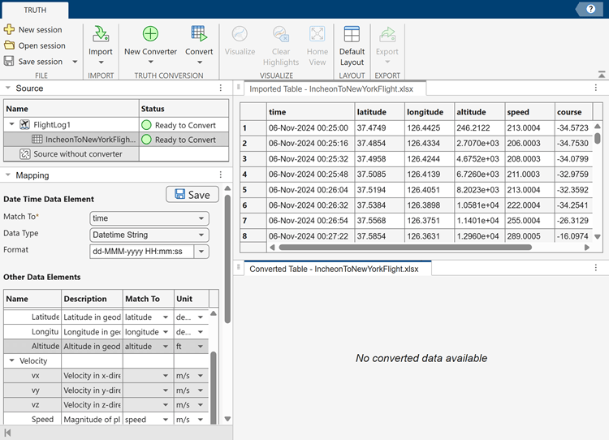Click the Clear Highlights icon

pos(280,34)
